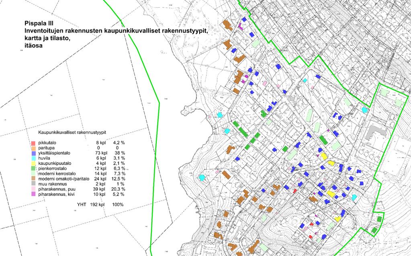Select the count "12 kpl" for pienkerrostalo

click(x=100, y=168)
